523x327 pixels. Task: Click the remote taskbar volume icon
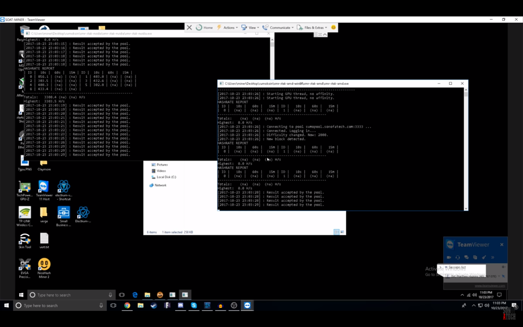tap(474, 295)
